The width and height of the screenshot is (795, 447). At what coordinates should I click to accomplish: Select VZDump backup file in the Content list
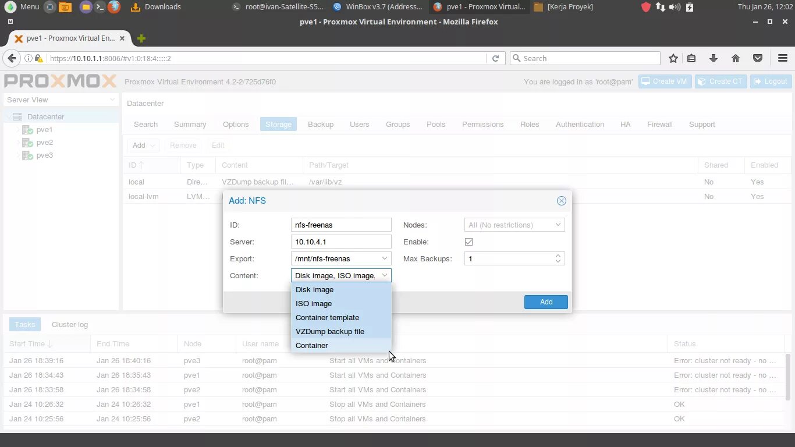(330, 331)
